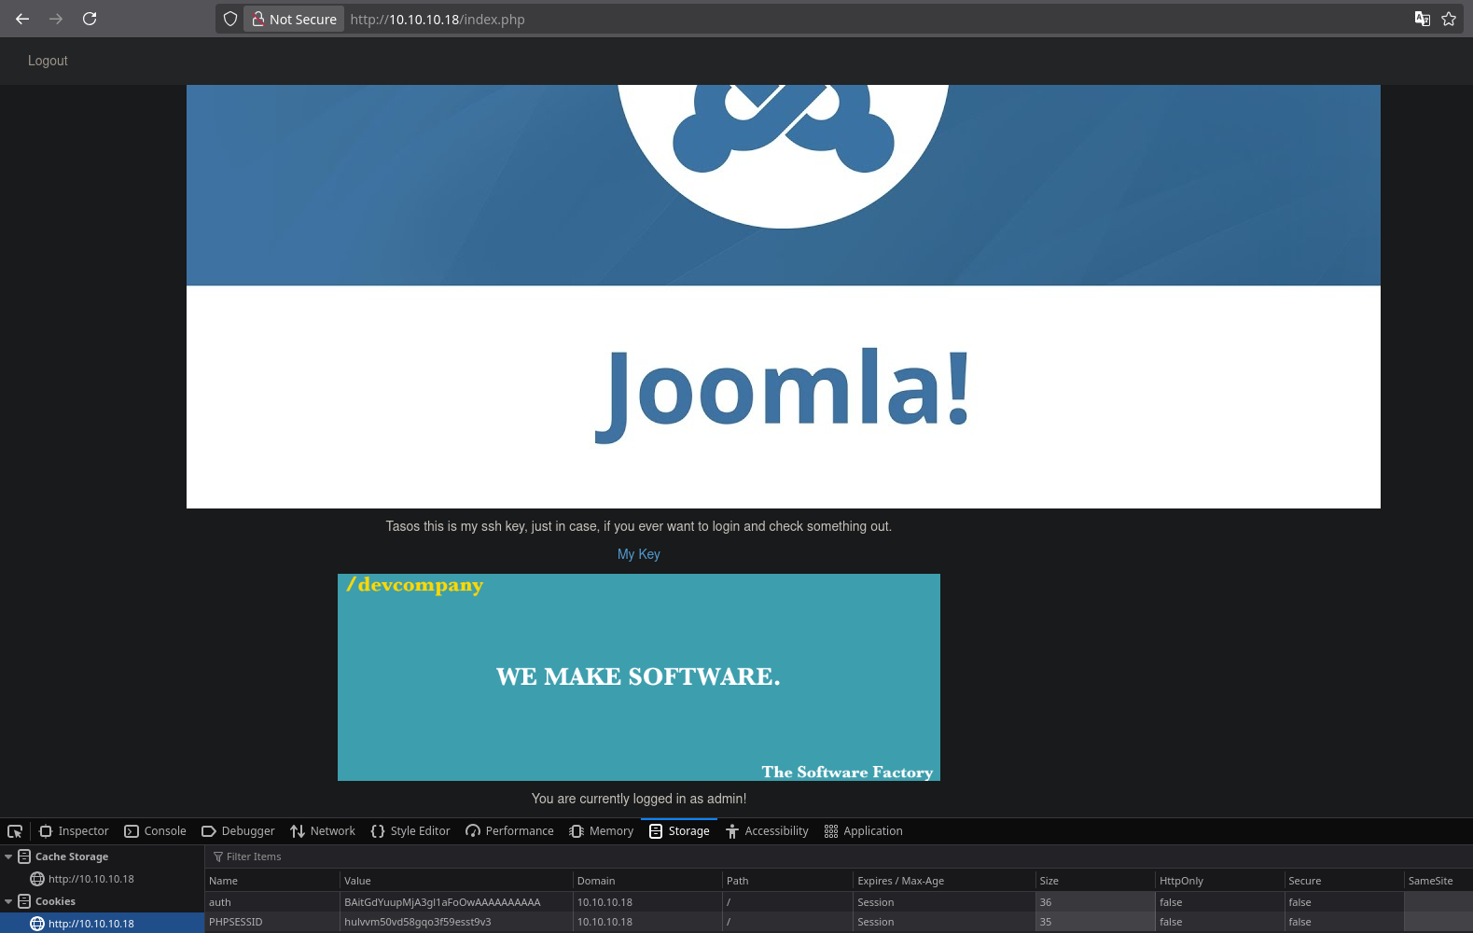This screenshot has width=1473, height=933.
Task: Select the Storage tab
Action: click(679, 831)
